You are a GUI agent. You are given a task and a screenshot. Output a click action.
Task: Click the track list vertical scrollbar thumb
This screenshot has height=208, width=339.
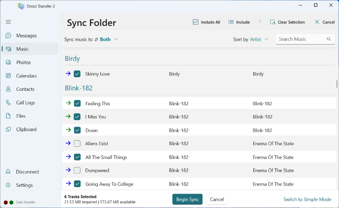[336, 84]
